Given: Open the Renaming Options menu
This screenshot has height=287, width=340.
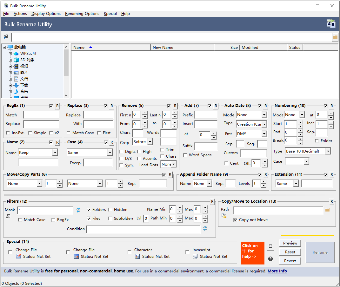Looking at the screenshot, I should point(82,14).
